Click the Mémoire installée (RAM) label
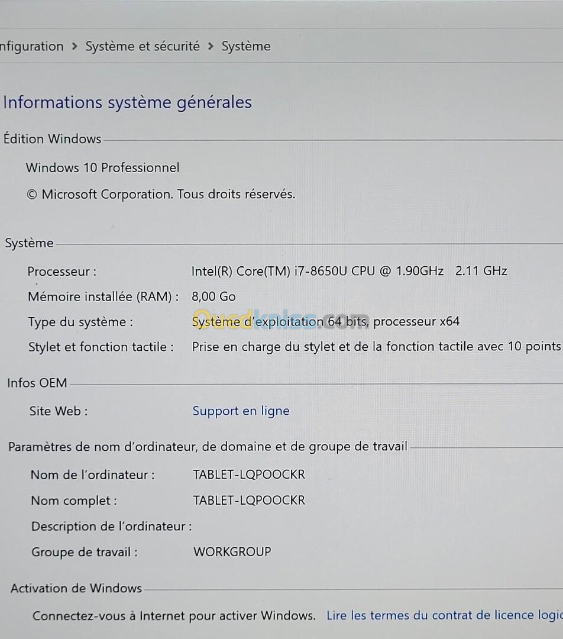This screenshot has height=639, width=563. (103, 296)
